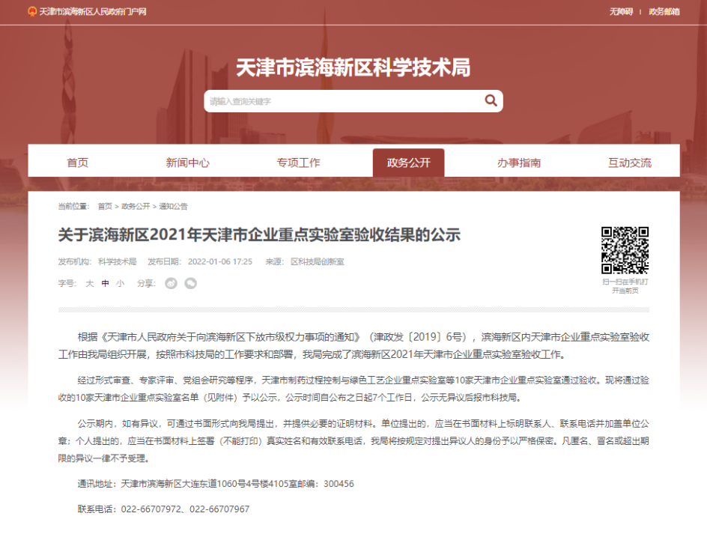Set font size to 大 (large)

[x=89, y=283]
